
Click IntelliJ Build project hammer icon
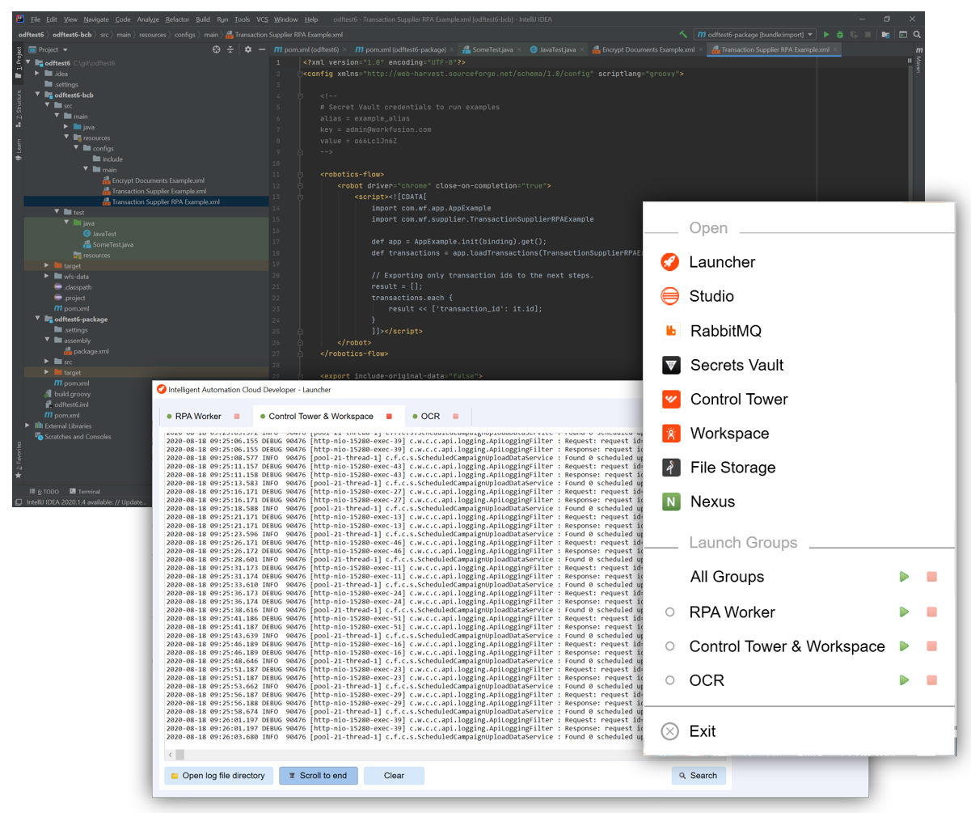[x=684, y=35]
